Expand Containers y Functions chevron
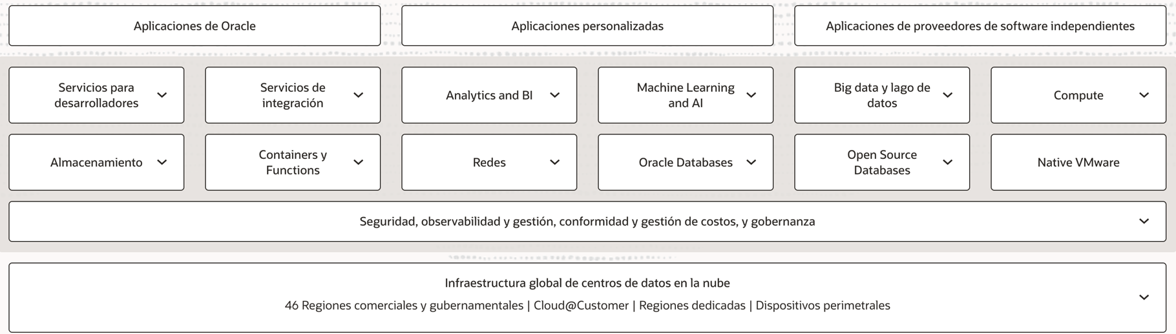The height and width of the screenshot is (334, 1176). 359,162
